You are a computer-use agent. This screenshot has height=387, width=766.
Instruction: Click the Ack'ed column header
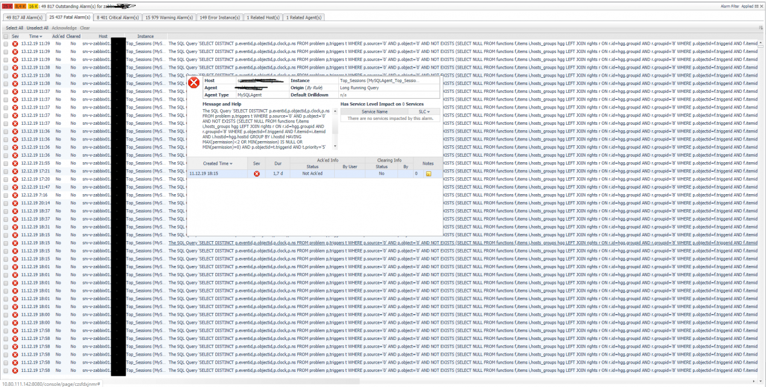[59, 36]
